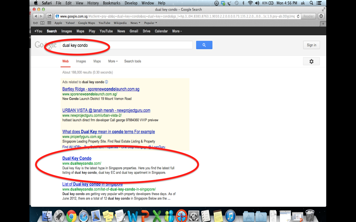
Task: Open the Bookmarks menu
Action: [x=112, y=3]
